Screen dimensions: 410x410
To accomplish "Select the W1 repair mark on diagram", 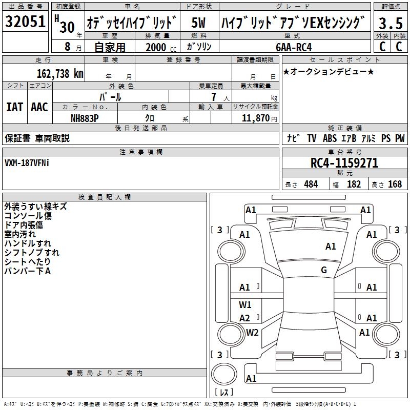I will [245, 304].
